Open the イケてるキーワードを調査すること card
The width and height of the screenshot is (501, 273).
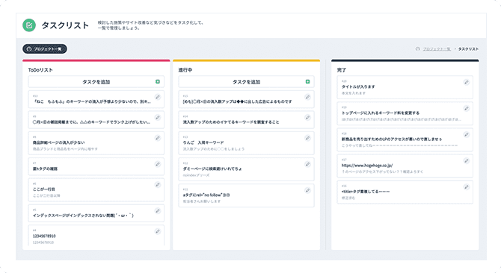pos(246,120)
